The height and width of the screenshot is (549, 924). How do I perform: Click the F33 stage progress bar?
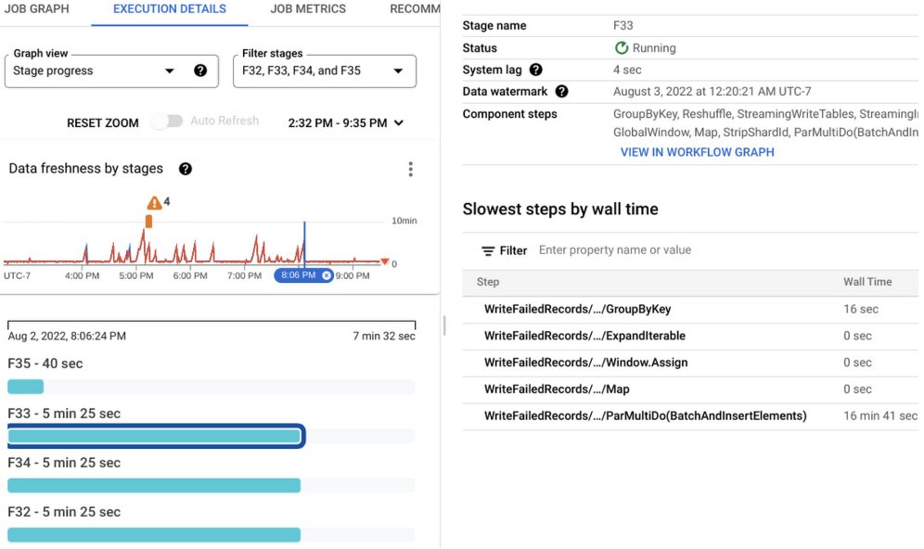155,436
